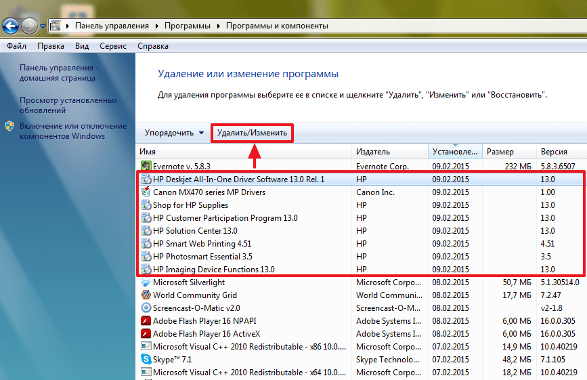
Task: Select Skype™ 7.1 entry
Action: [172, 360]
